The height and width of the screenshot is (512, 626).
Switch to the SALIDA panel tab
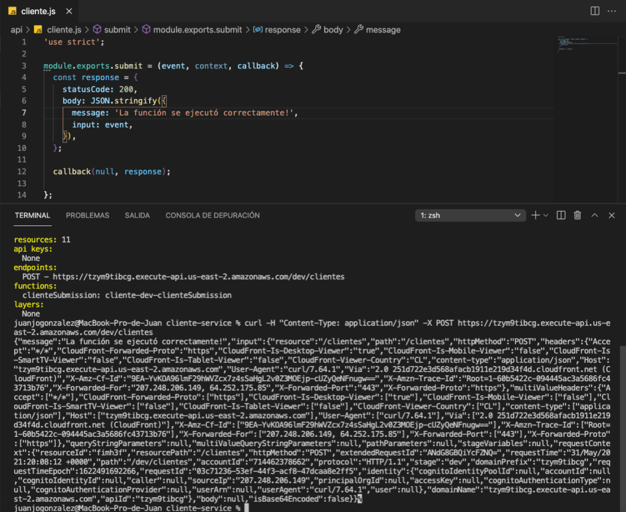pos(137,216)
